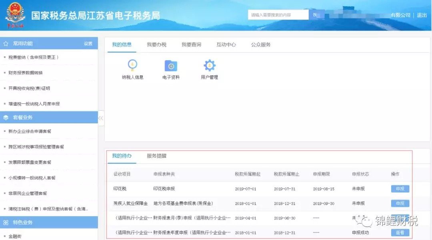This screenshot has height=240, width=432.
Task: Click the icon next to 套餐业务 header
Action: tap(6, 117)
